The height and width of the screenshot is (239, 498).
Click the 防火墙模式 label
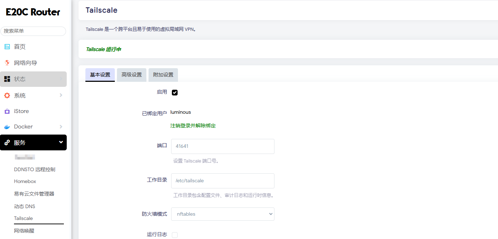click(x=154, y=214)
